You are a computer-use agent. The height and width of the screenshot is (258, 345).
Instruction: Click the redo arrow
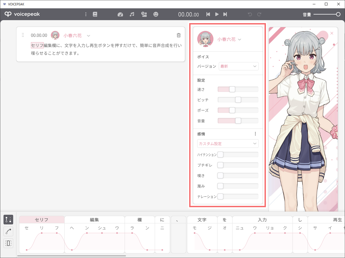coord(259,14)
